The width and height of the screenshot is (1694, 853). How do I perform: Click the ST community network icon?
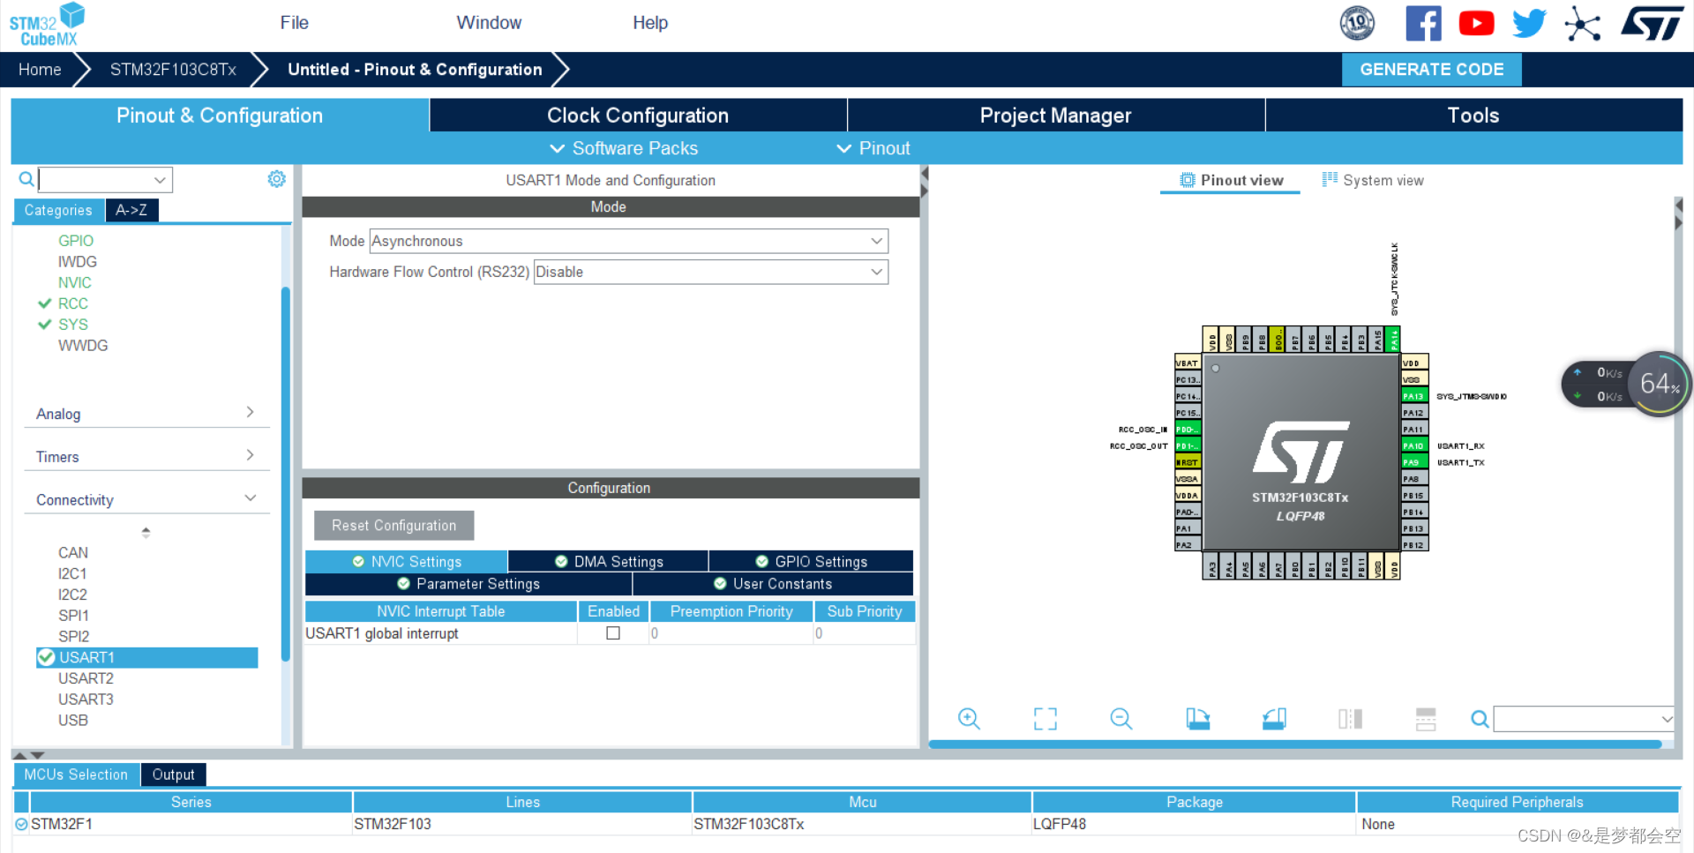pos(1583,24)
